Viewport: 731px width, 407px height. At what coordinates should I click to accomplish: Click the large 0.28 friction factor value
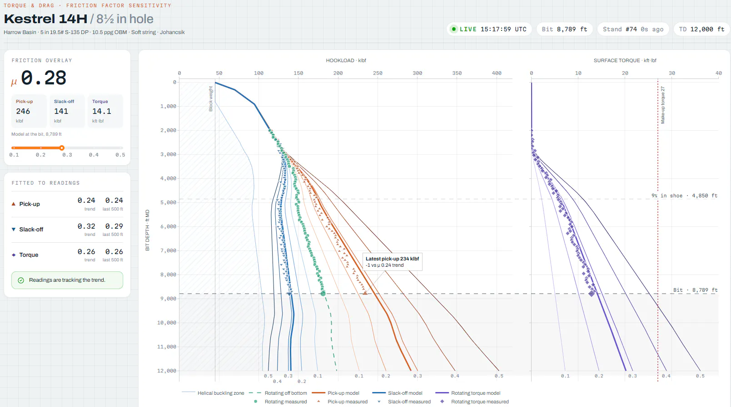[44, 78]
